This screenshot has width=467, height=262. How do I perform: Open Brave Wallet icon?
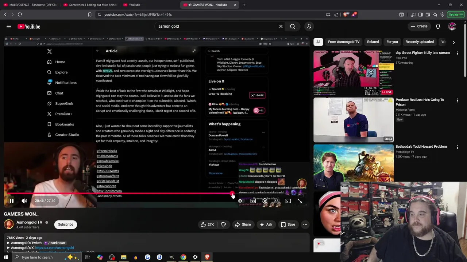click(428, 15)
